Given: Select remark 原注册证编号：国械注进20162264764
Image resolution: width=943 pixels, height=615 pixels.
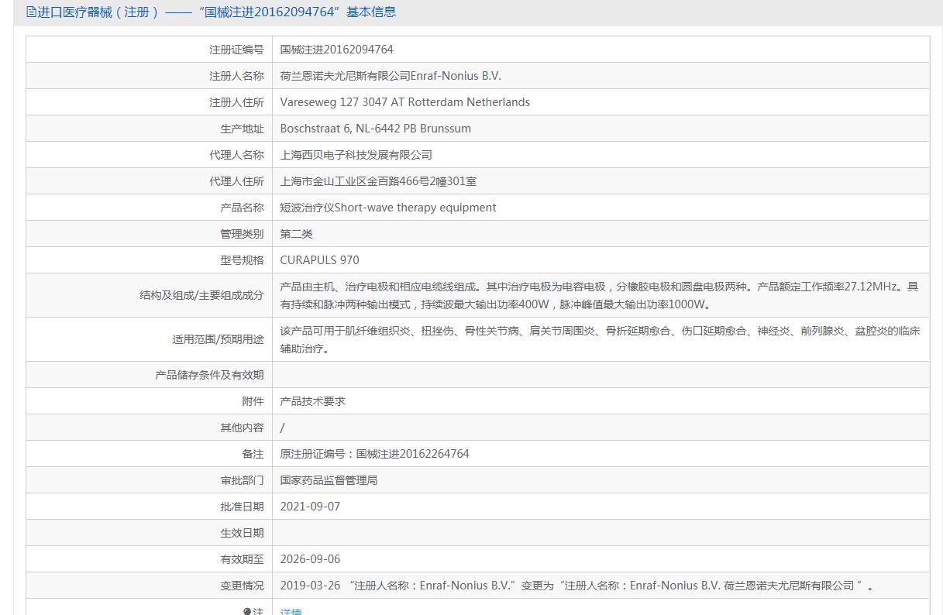Looking at the screenshot, I should (375, 454).
